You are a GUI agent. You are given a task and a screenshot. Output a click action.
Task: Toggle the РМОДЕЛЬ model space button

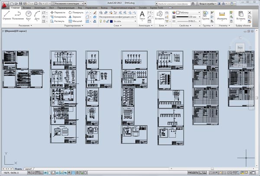[x=193, y=173]
